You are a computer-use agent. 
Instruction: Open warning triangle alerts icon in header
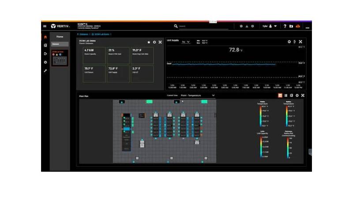point(247,26)
